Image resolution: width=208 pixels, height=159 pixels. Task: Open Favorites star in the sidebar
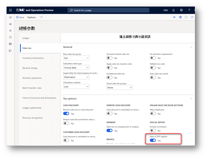pos(10,31)
